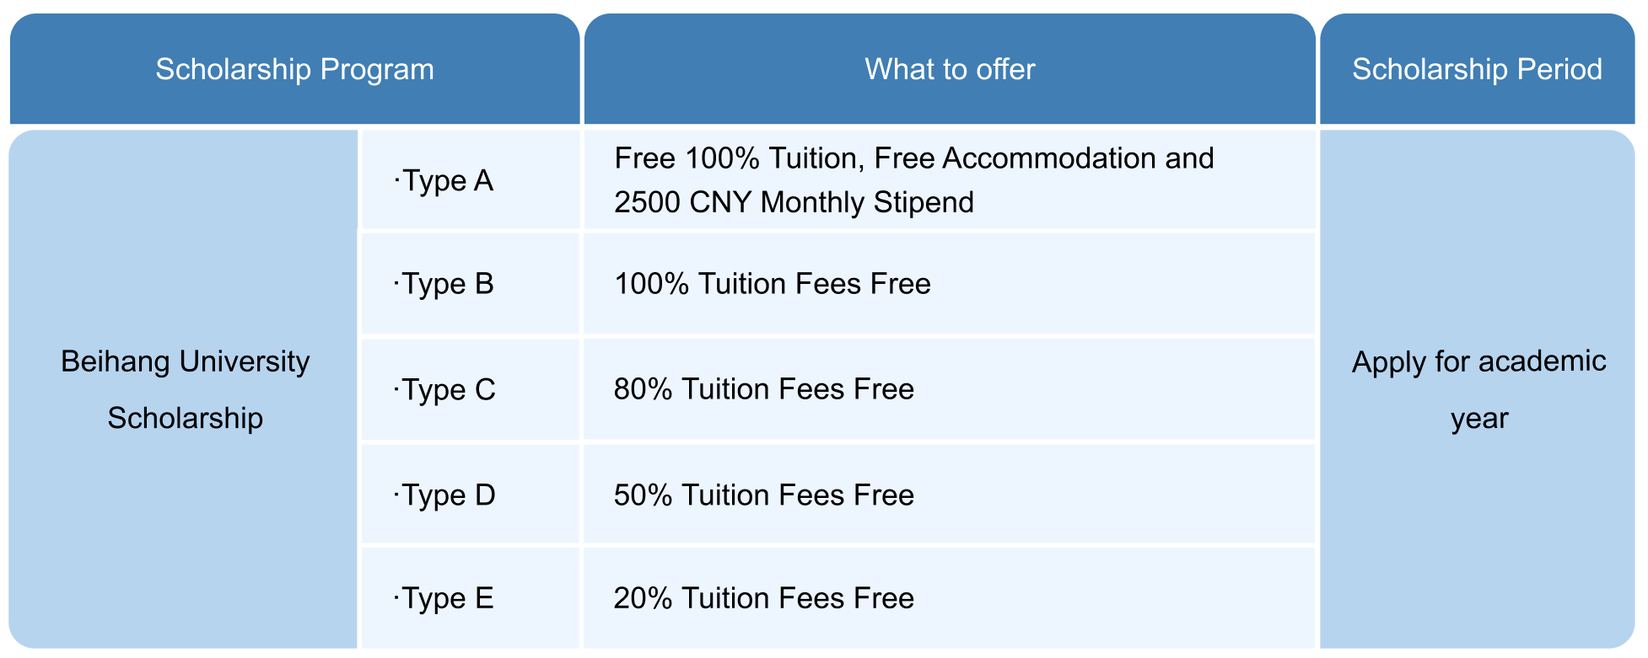Image resolution: width=1648 pixels, height=658 pixels.
Task: Click the 2500 CNY Monthly Stipend line
Action: 794,202
